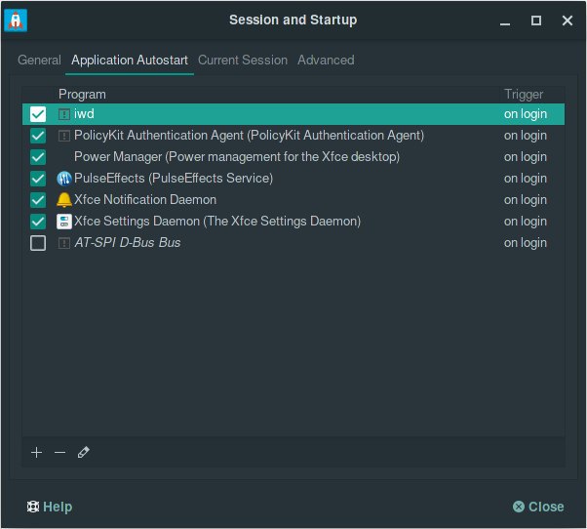Click the iwd row's on login trigger

click(x=526, y=114)
